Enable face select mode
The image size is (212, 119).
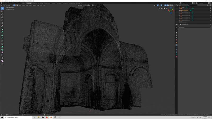click(x=17, y=5)
